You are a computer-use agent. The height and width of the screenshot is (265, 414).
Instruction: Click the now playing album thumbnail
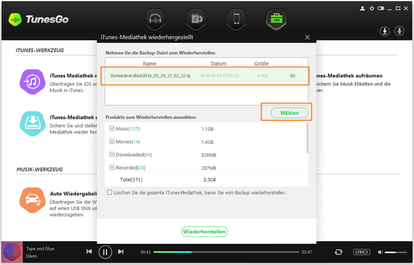pyautogui.click(x=12, y=252)
